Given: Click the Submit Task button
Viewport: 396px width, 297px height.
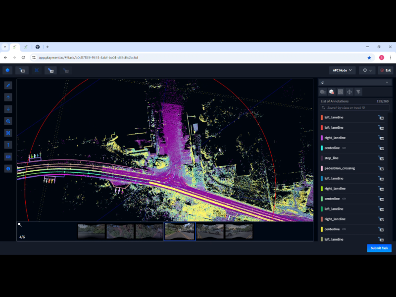Looking at the screenshot, I should [x=379, y=248].
